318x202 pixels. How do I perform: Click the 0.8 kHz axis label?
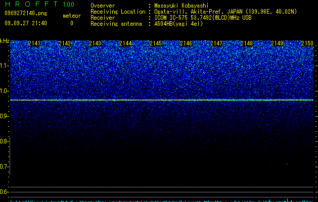4,141
